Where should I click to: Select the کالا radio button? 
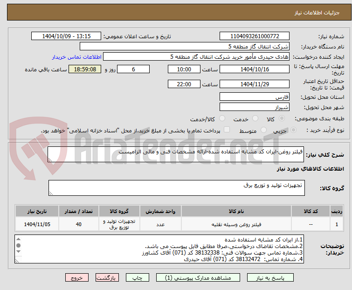point(282,118)
